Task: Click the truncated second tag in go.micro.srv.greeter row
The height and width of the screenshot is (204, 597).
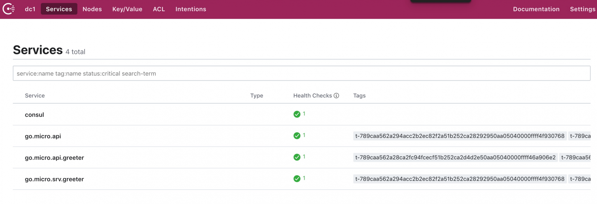Action: tap(580, 179)
